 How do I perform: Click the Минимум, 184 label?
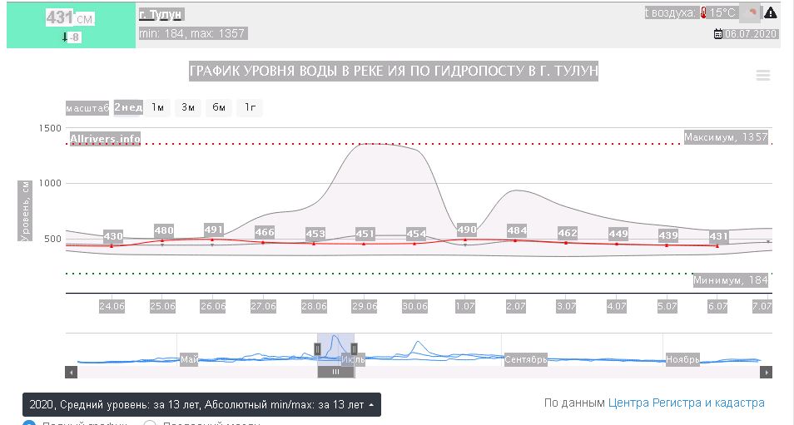point(731,280)
